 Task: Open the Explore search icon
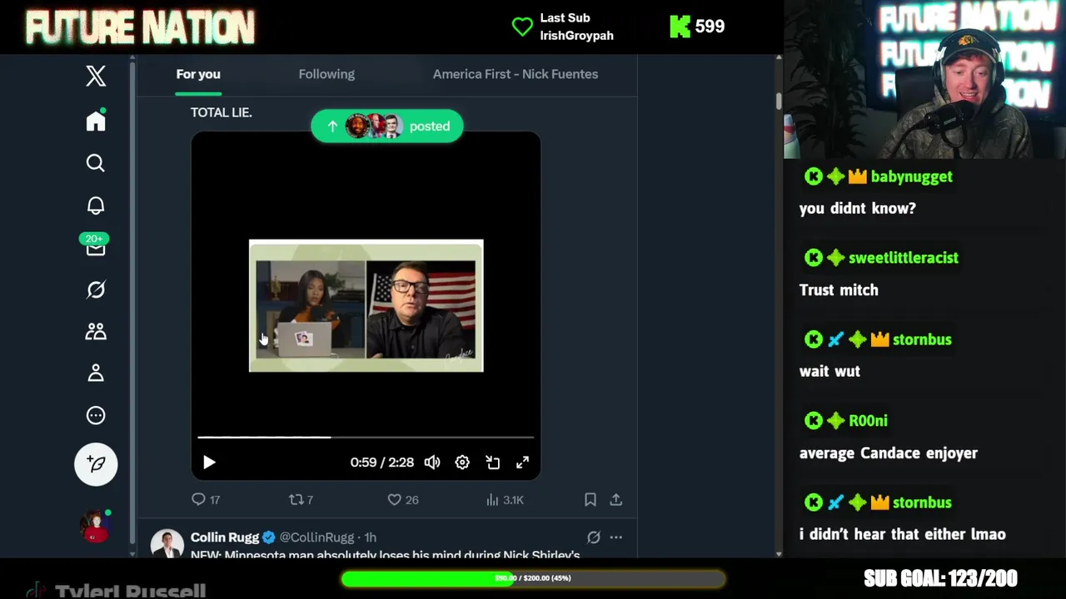96,163
